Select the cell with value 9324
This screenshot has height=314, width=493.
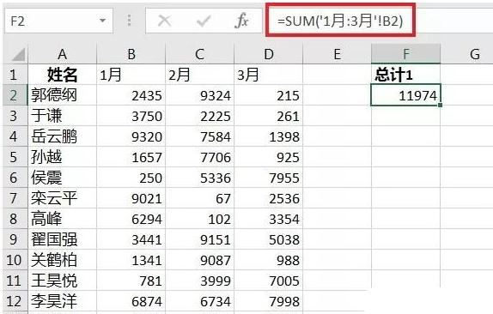(x=200, y=95)
